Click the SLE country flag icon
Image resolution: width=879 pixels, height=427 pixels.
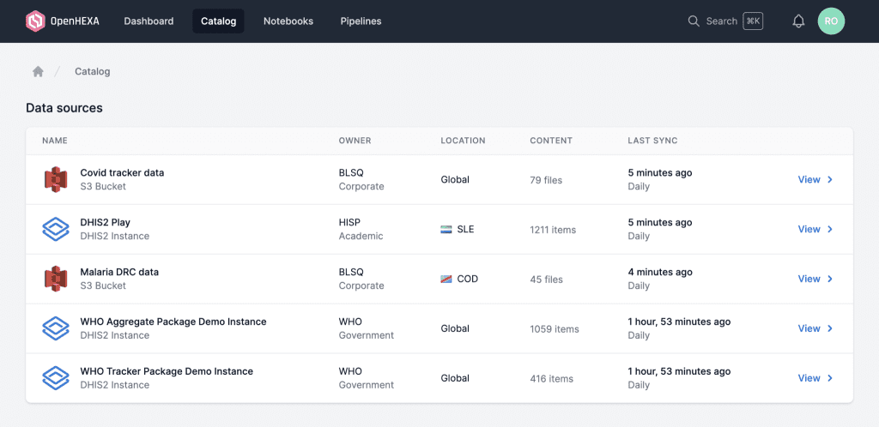click(x=446, y=230)
